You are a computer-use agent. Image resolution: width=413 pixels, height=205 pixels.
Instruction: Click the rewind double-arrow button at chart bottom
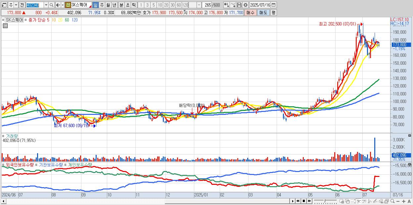point(298,201)
